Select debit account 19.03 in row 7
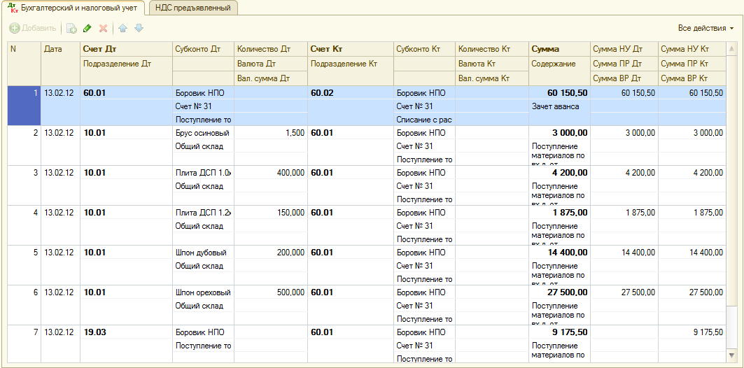The height and width of the screenshot is (368, 744). 126,332
